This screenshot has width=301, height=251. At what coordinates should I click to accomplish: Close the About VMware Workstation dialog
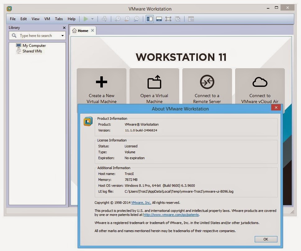pyautogui.click(x=276, y=107)
